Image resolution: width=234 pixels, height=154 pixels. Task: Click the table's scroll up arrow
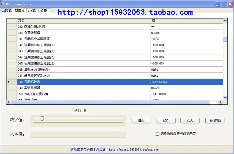click(225, 21)
